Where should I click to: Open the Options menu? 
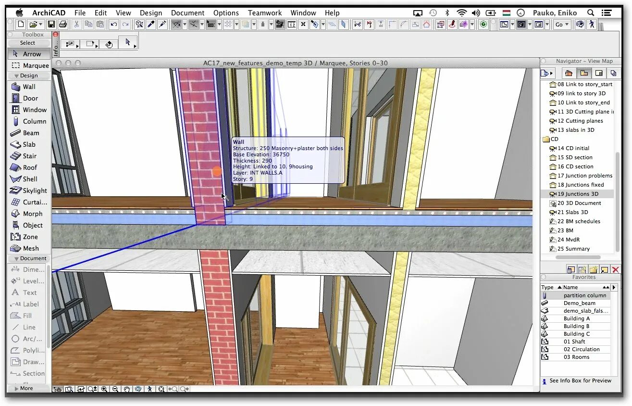[226, 13]
